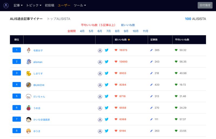
Task: Open Twitter icon for alisman
Action: point(107,62)
